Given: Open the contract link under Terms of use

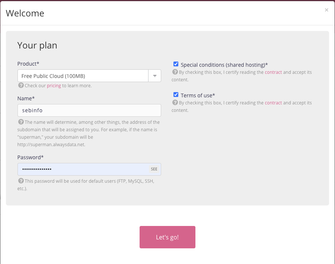Looking at the screenshot, I should click(x=273, y=103).
